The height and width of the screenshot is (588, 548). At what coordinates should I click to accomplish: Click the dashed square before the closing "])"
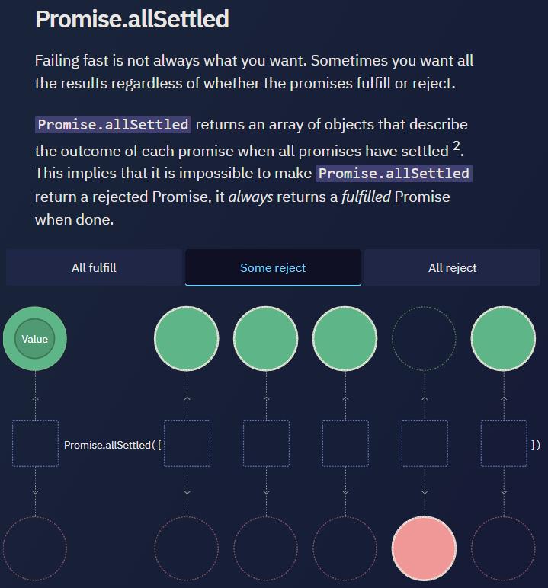503,444
